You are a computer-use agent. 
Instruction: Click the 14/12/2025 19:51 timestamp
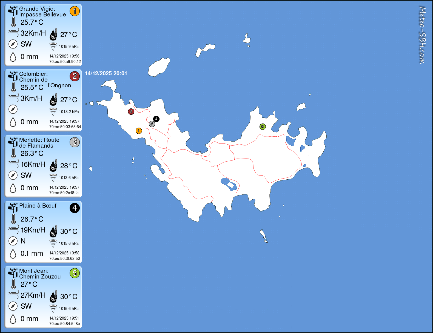coord(64,318)
